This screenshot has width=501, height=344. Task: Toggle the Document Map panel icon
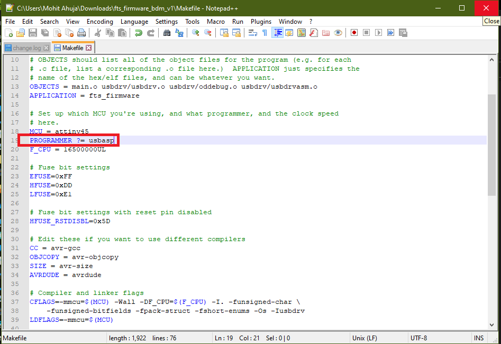click(302, 33)
